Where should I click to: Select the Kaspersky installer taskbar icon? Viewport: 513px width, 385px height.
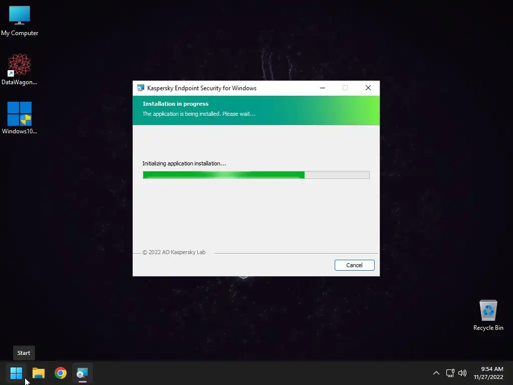[83, 373]
